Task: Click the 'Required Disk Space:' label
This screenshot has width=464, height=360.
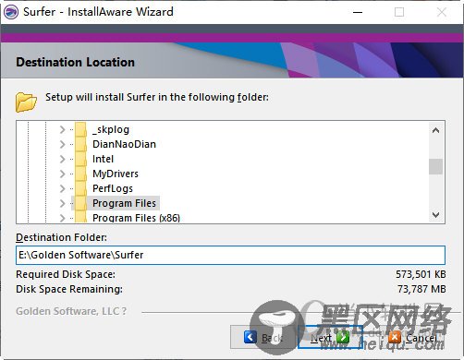Action: (x=66, y=274)
